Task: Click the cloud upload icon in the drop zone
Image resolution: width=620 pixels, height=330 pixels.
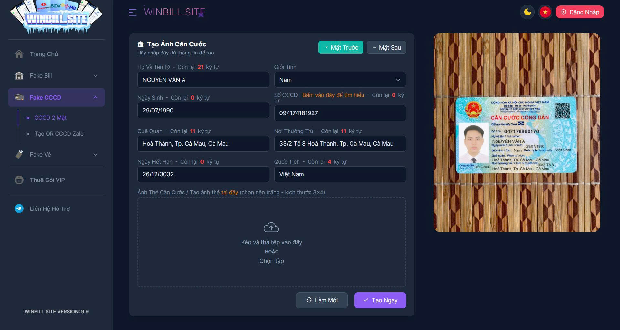Action: tap(271, 228)
